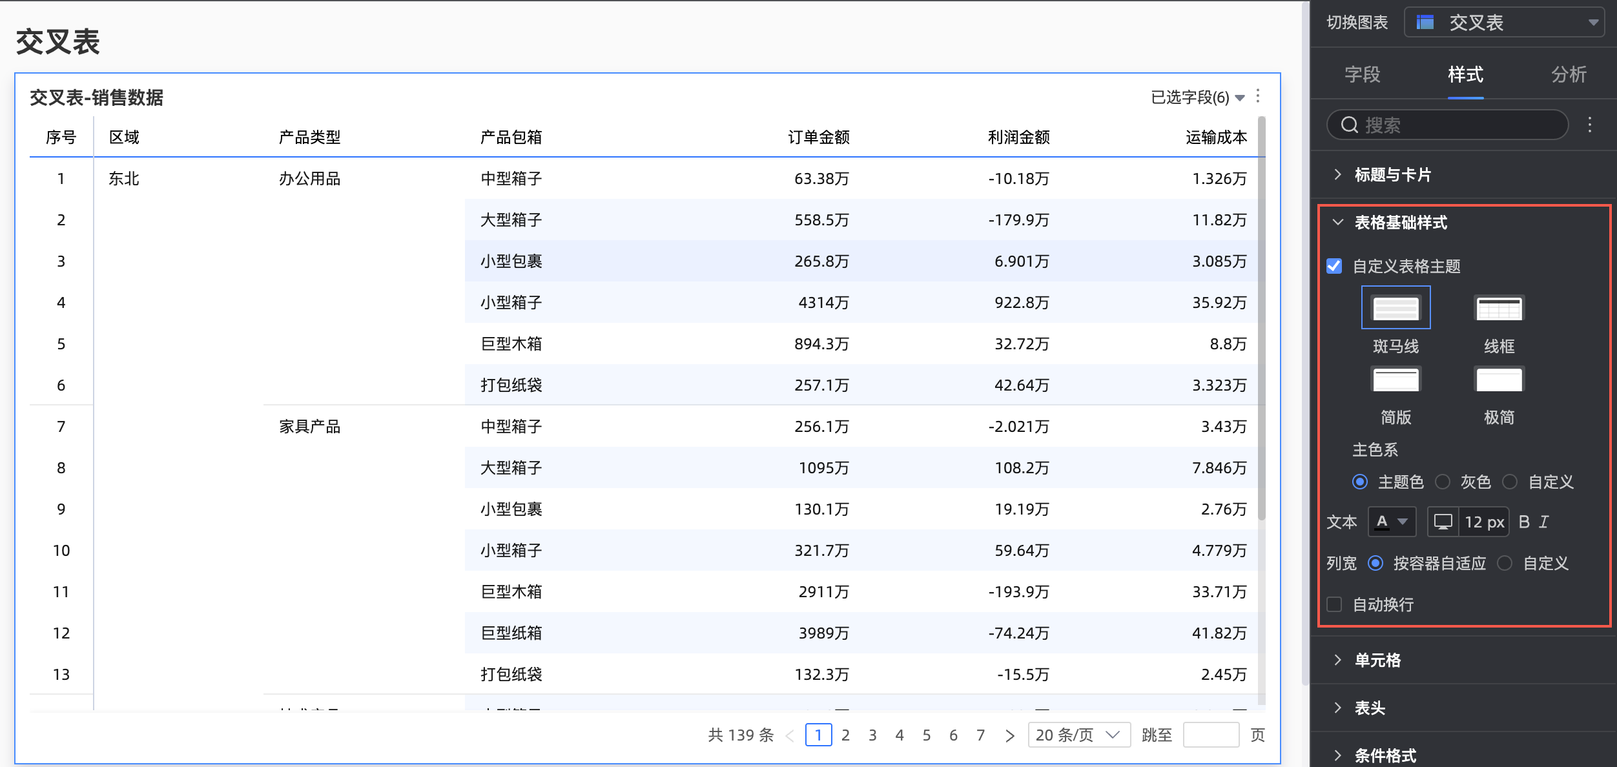Expand the 单元格 section
1617x767 pixels.
[1462, 660]
